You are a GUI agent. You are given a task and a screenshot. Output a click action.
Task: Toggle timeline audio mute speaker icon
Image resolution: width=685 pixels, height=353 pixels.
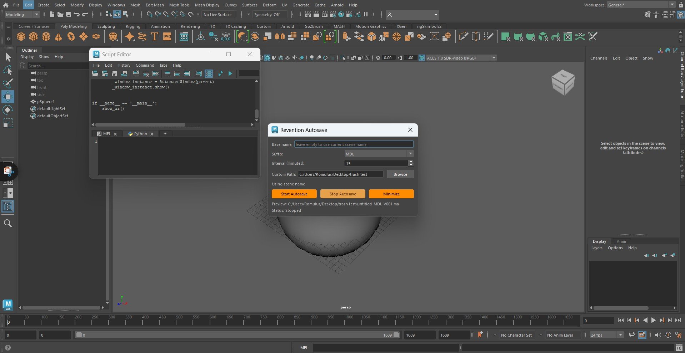point(658,335)
